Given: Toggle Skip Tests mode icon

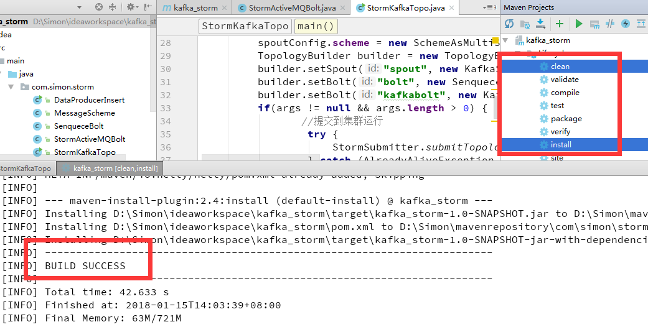Looking at the screenshot, I should (610, 24).
